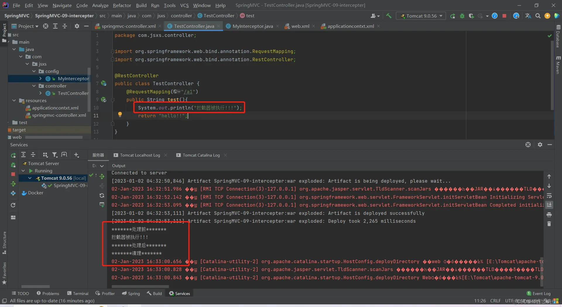Hide the Project panel with minus icon
Screen dimensions: 562x307
pyautogui.click(x=86, y=26)
